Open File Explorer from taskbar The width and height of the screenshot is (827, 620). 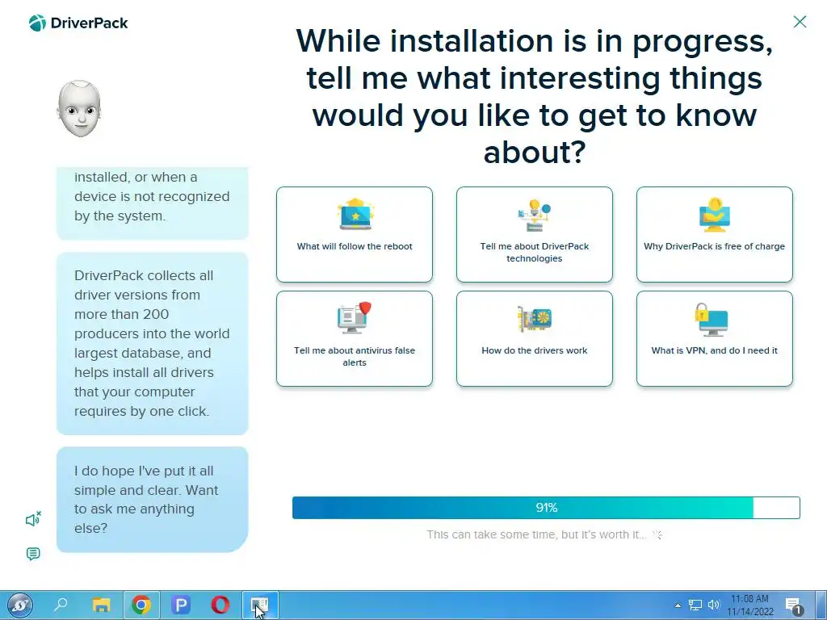click(x=101, y=605)
